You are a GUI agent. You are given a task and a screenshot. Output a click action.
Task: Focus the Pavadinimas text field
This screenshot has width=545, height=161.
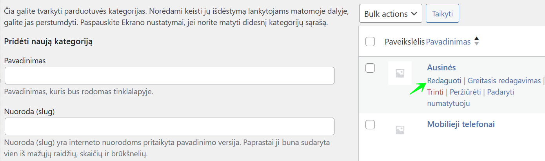[x=169, y=76]
